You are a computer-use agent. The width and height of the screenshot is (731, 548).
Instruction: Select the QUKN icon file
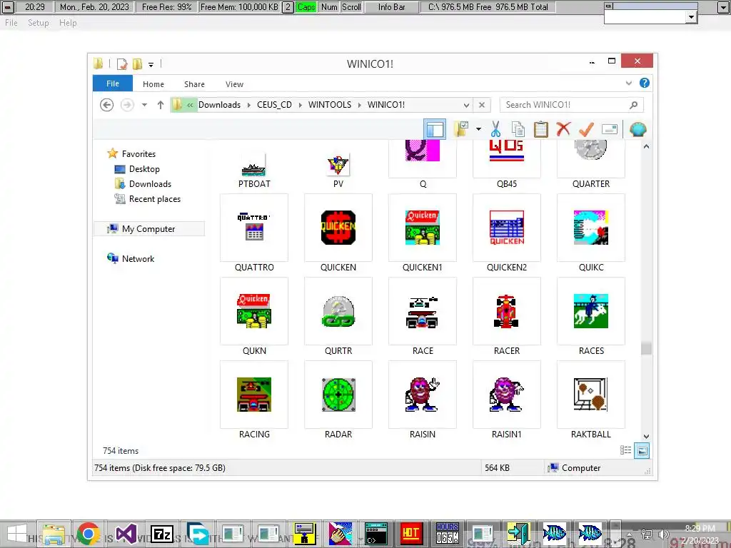[254, 316]
